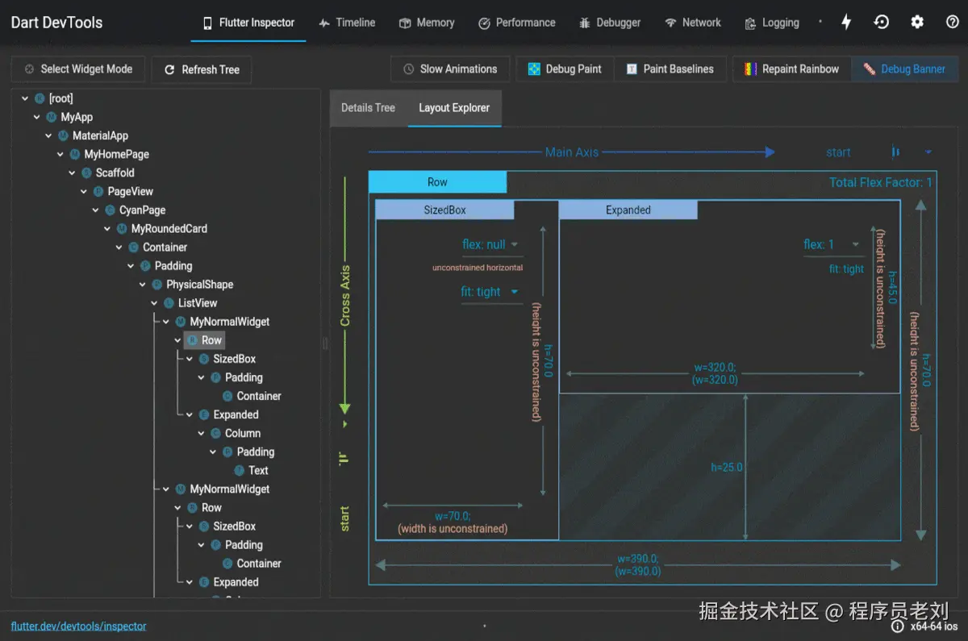Open the Expanded flex: 1 dropdown
The image size is (968, 641).
point(832,245)
